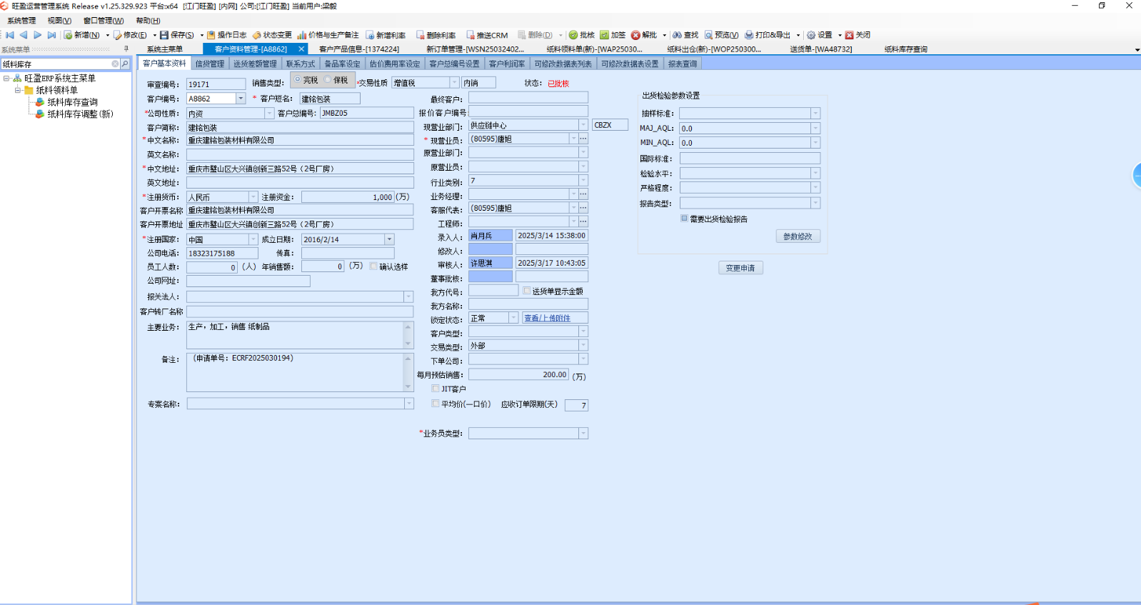This screenshot has height=605, width=1141.
Task: Click the 加签 toolbar button
Action: [x=613, y=35]
